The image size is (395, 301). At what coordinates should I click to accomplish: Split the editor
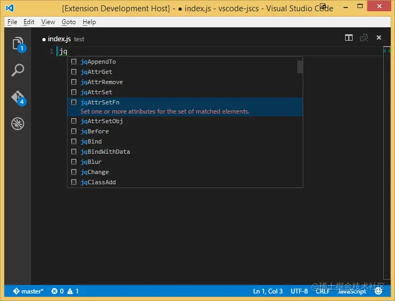point(349,37)
